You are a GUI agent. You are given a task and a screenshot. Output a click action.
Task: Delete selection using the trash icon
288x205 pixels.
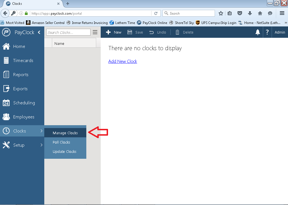pyautogui.click(x=184, y=32)
